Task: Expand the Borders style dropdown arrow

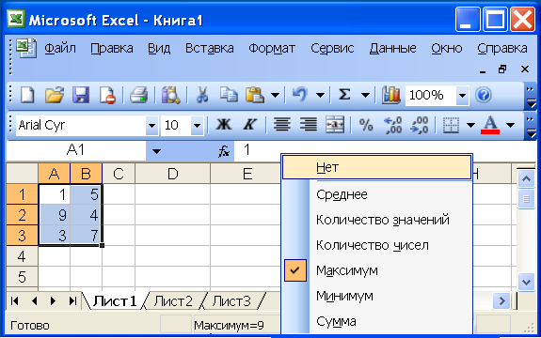Action: click(470, 125)
